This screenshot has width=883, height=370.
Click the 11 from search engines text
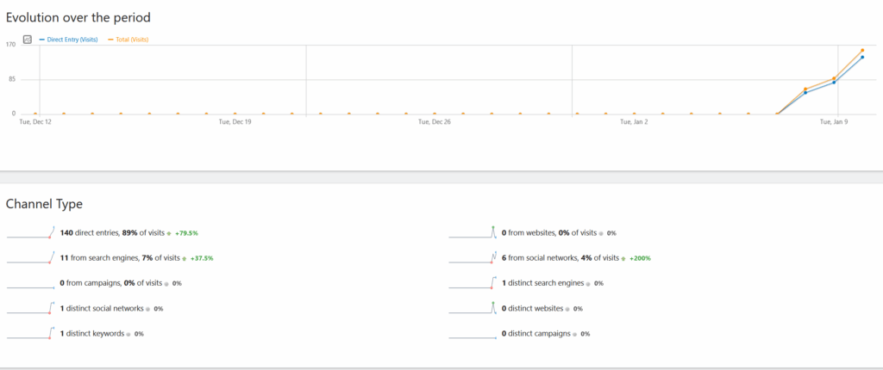[x=100, y=258]
